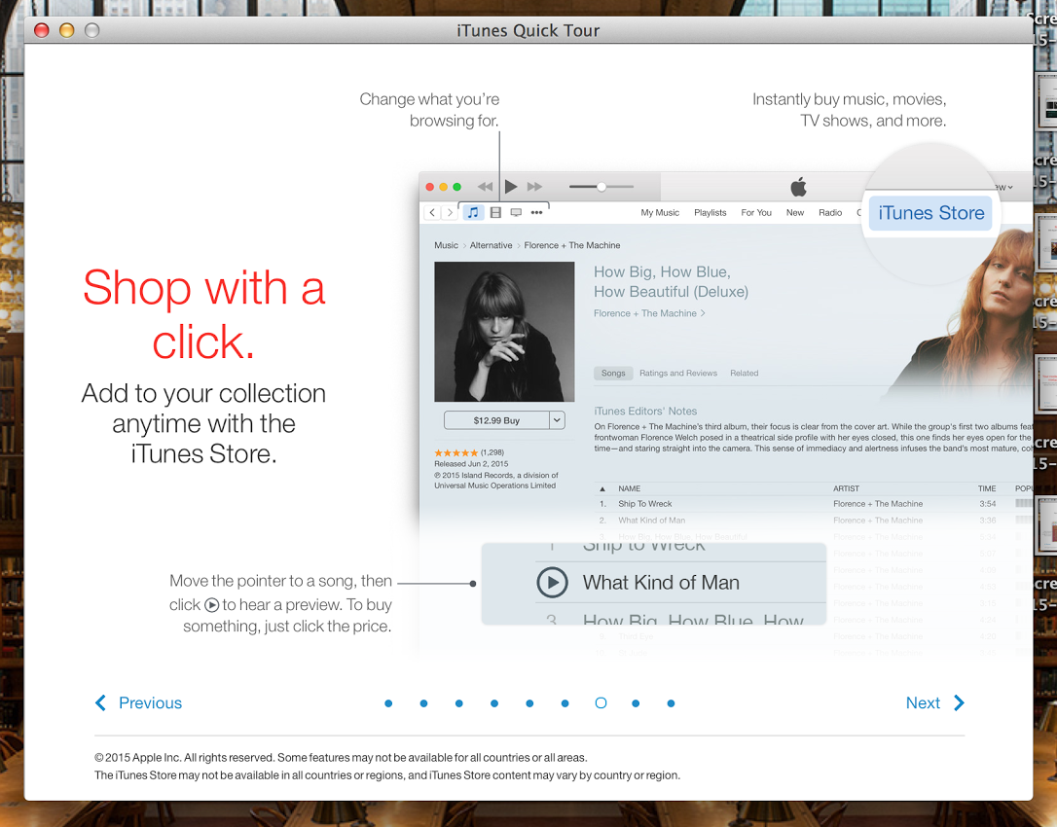Adjust the volume slider knob
1057x827 pixels.
(x=601, y=187)
